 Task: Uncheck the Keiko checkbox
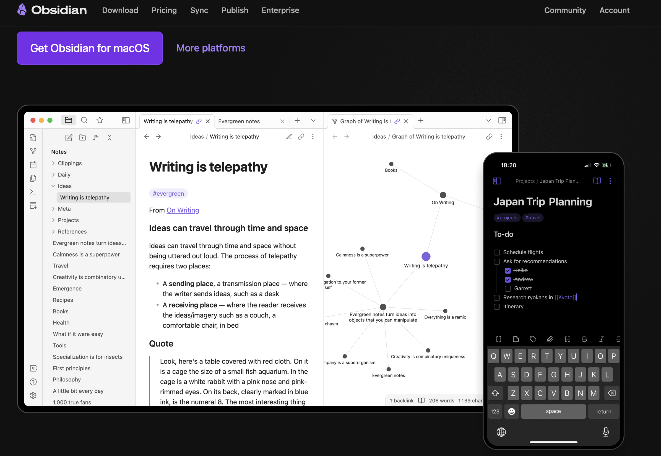[508, 271]
